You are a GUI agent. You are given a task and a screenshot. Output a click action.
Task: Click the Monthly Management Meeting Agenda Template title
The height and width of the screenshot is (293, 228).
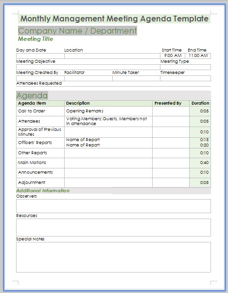(114, 18)
